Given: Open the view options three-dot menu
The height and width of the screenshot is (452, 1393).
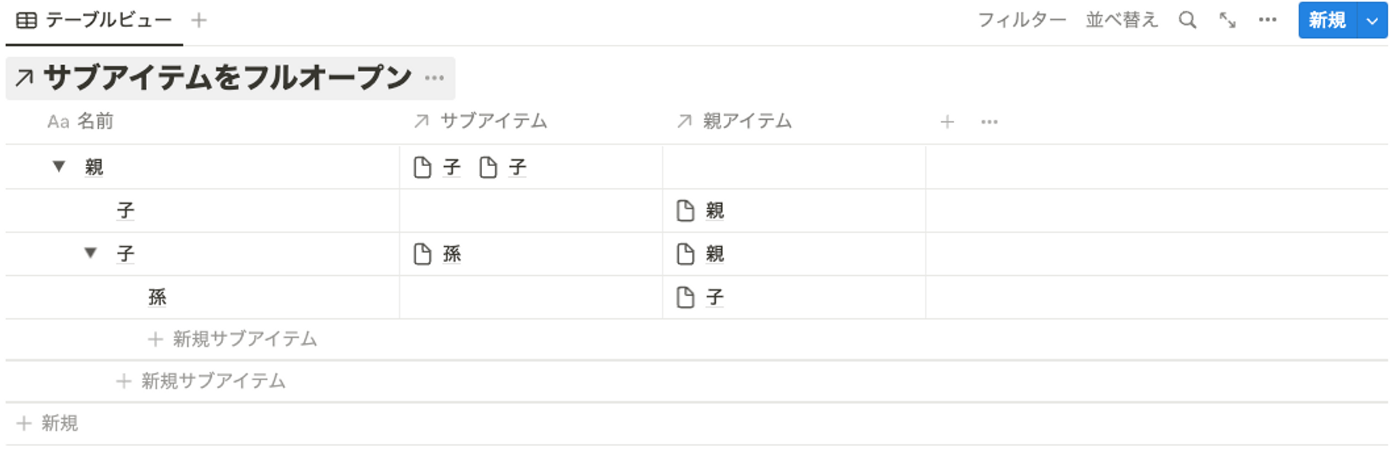Looking at the screenshot, I should (1268, 20).
